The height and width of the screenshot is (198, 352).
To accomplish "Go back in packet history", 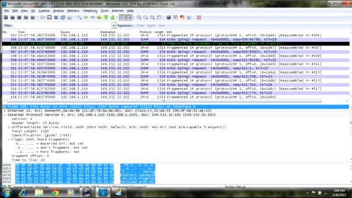I will point(86,18).
